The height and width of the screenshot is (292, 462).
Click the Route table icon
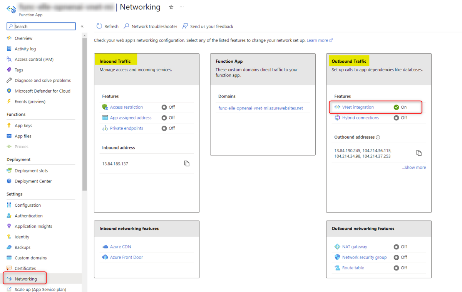tap(337, 268)
